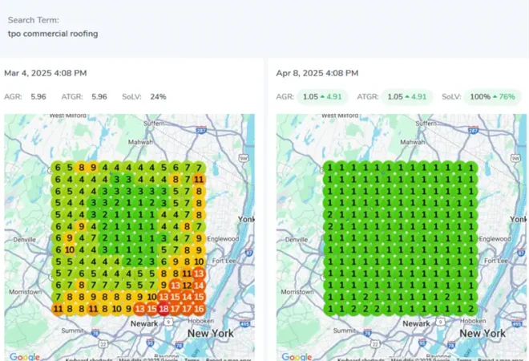This screenshot has width=529, height=361.
Task: Click the New York label on left map
Action: pos(210,332)
